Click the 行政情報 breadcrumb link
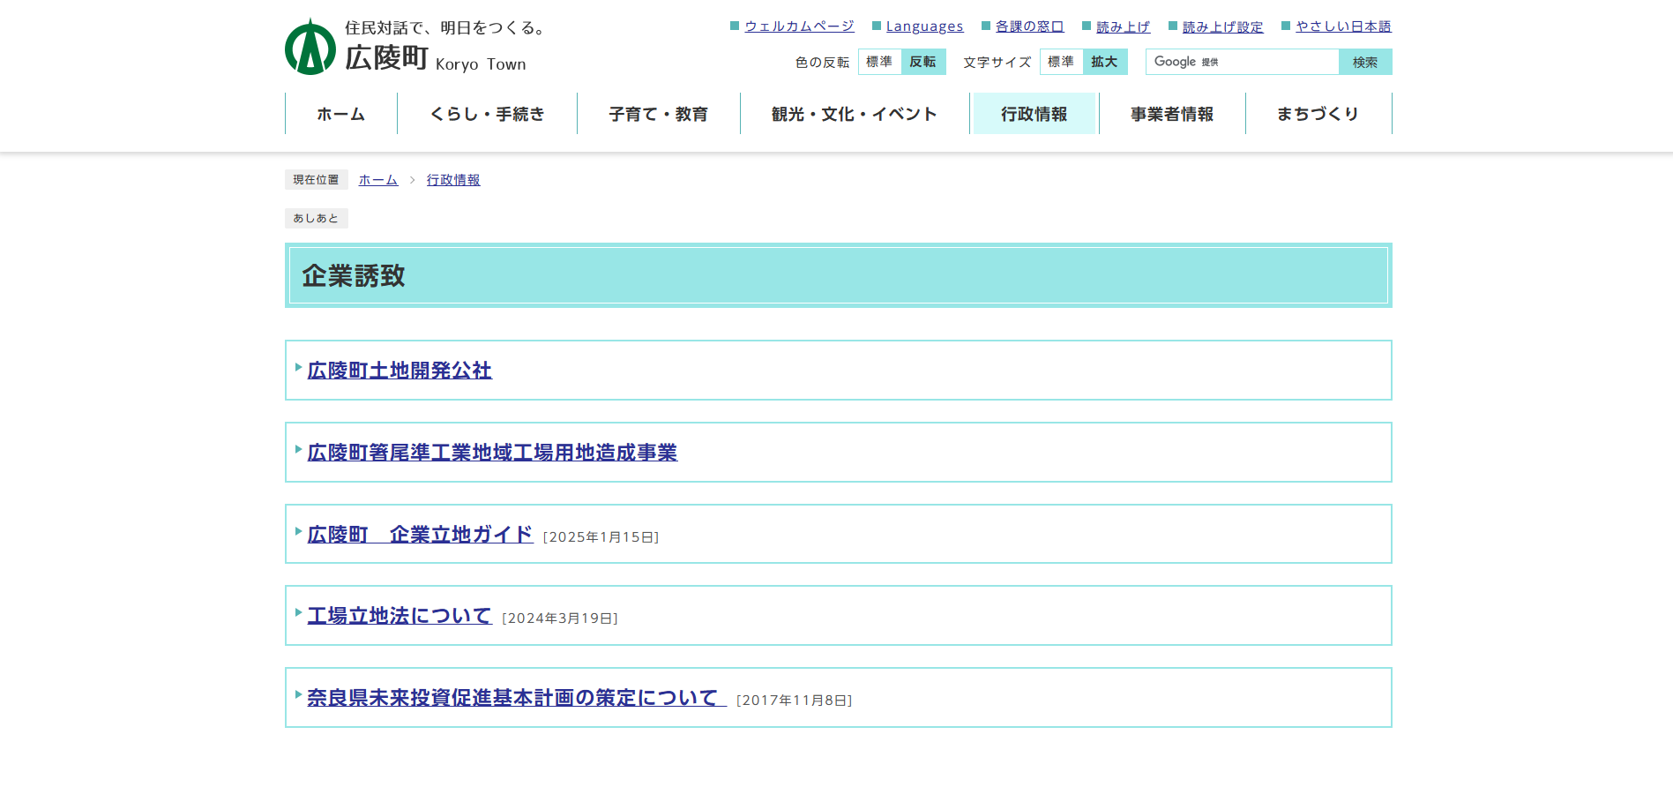 pos(453,180)
